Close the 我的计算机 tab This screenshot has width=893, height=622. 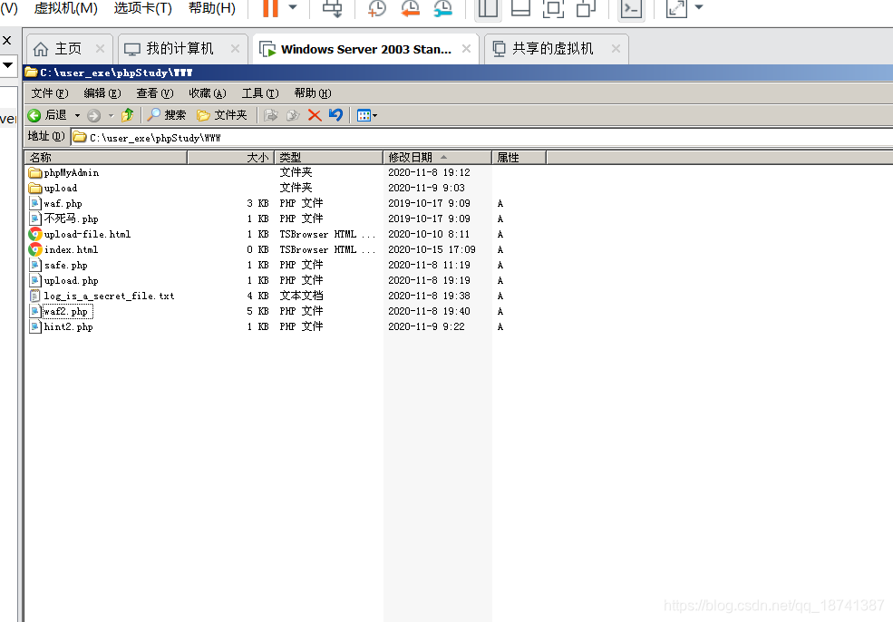[235, 49]
